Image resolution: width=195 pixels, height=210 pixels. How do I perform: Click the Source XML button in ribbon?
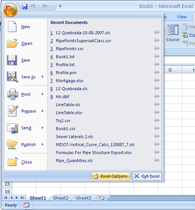(x=173, y=33)
